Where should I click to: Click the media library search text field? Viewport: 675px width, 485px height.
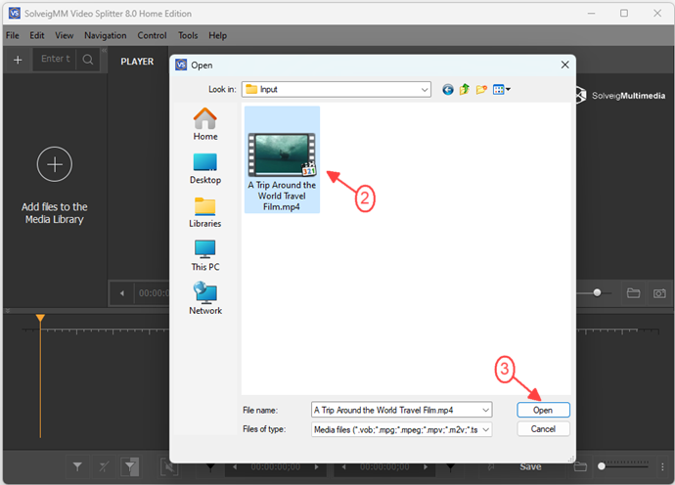56,59
